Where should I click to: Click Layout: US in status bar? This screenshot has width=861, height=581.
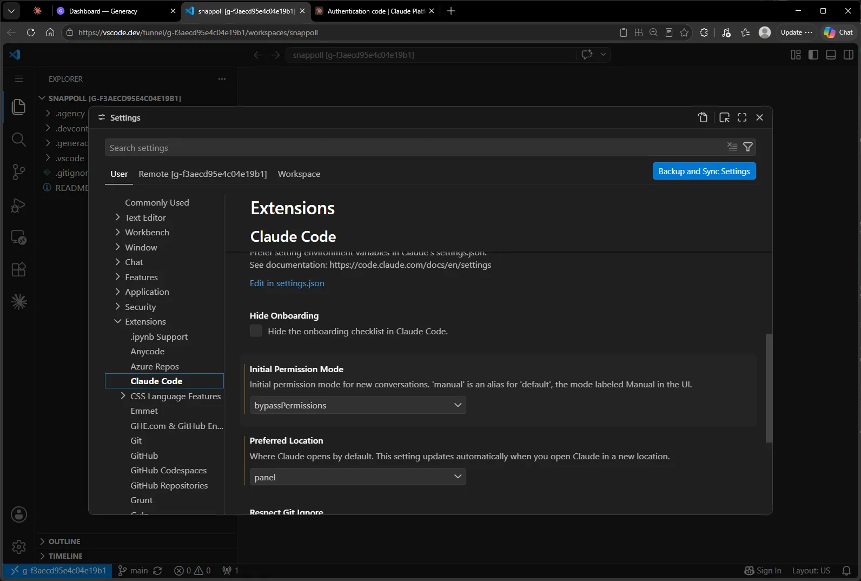[811, 571]
